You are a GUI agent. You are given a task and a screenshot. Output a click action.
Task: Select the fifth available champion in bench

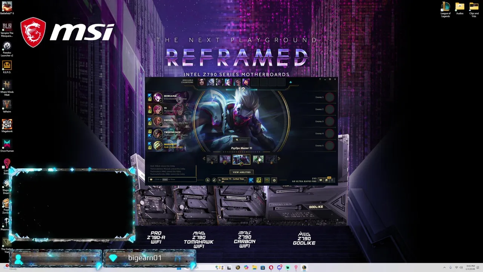(237, 82)
